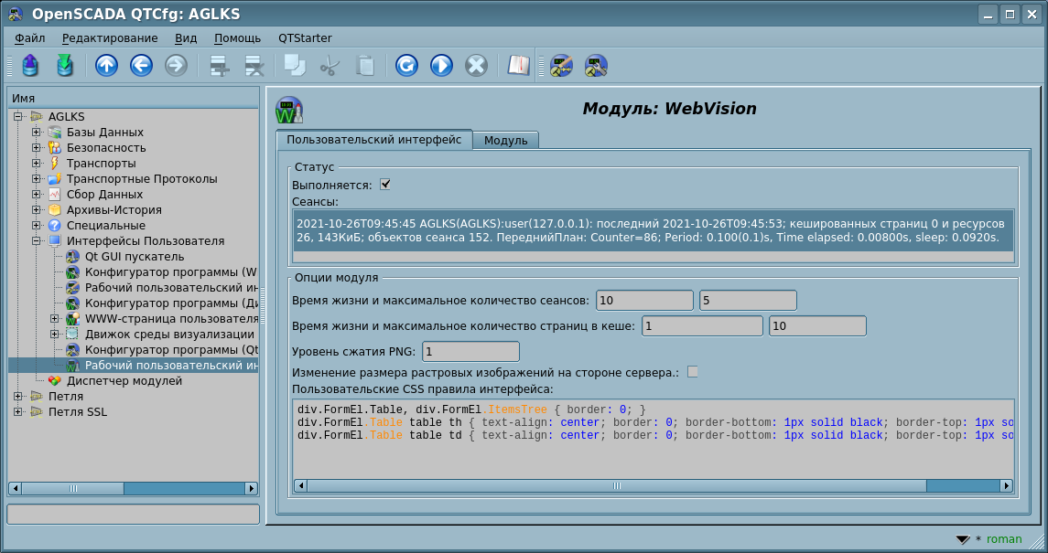Navigate back with the left arrow icon
The height and width of the screenshot is (553, 1048).
pos(141,66)
